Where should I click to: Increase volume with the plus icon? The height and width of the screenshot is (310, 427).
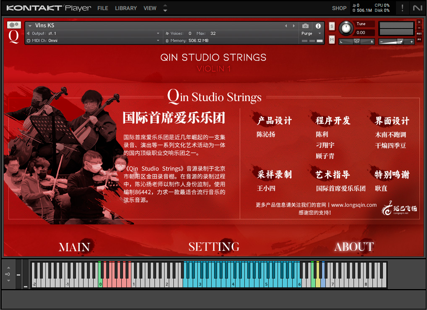(x=411, y=42)
